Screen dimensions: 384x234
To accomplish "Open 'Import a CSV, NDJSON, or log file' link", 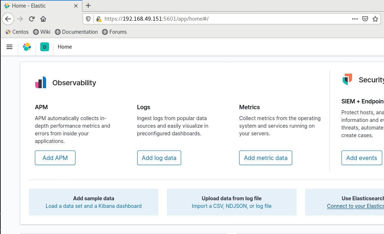I will (x=232, y=206).
